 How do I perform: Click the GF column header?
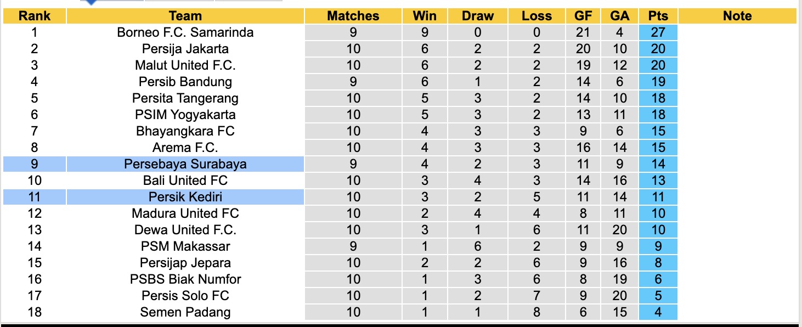[x=583, y=16]
